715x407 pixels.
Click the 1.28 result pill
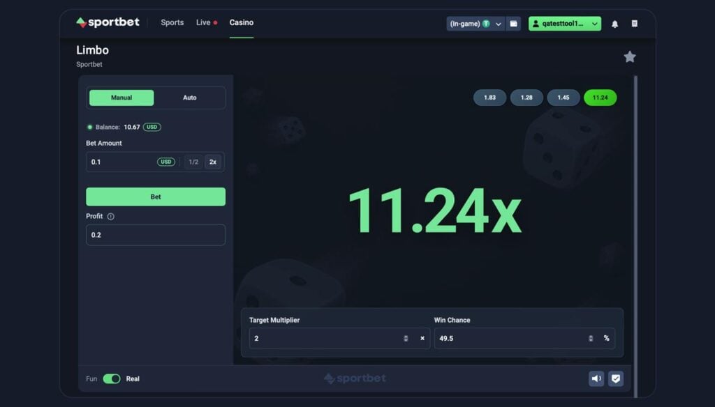pos(526,98)
